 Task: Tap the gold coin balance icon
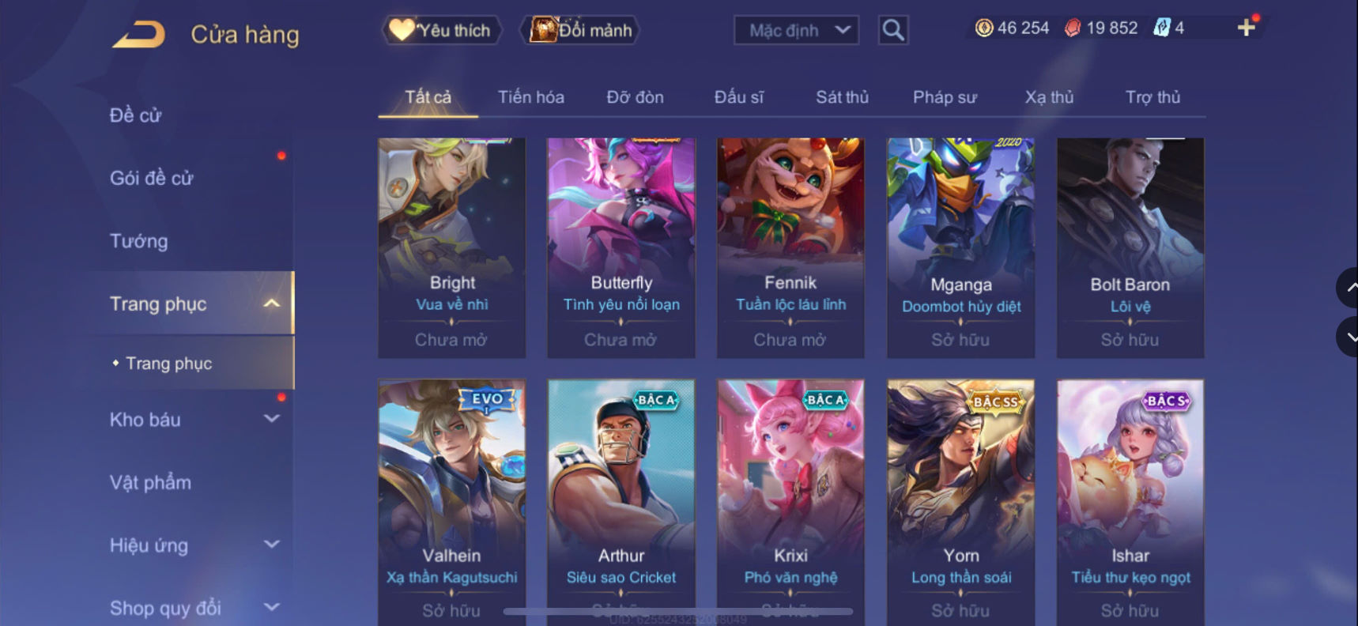point(984,28)
